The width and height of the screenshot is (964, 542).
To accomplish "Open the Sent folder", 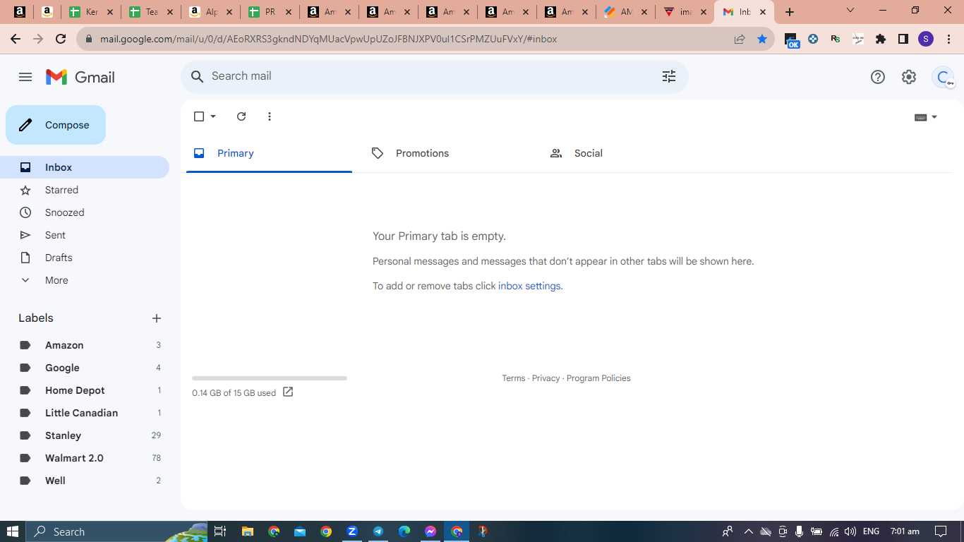I will (x=85, y=235).
